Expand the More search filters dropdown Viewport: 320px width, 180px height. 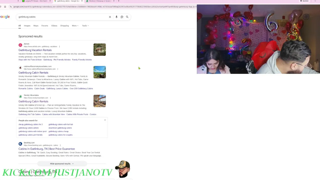pyautogui.click(x=75, y=26)
